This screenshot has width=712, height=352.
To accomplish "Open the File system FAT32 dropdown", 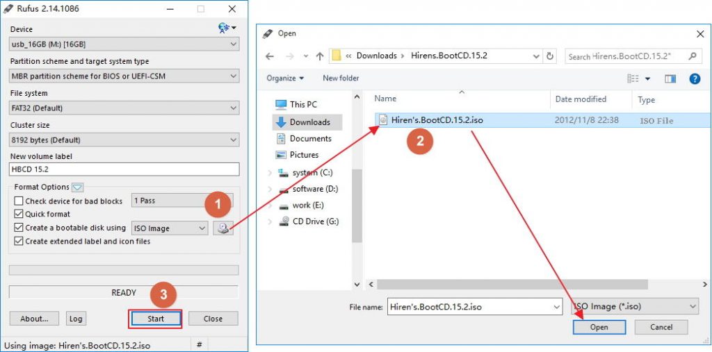I will coord(124,108).
